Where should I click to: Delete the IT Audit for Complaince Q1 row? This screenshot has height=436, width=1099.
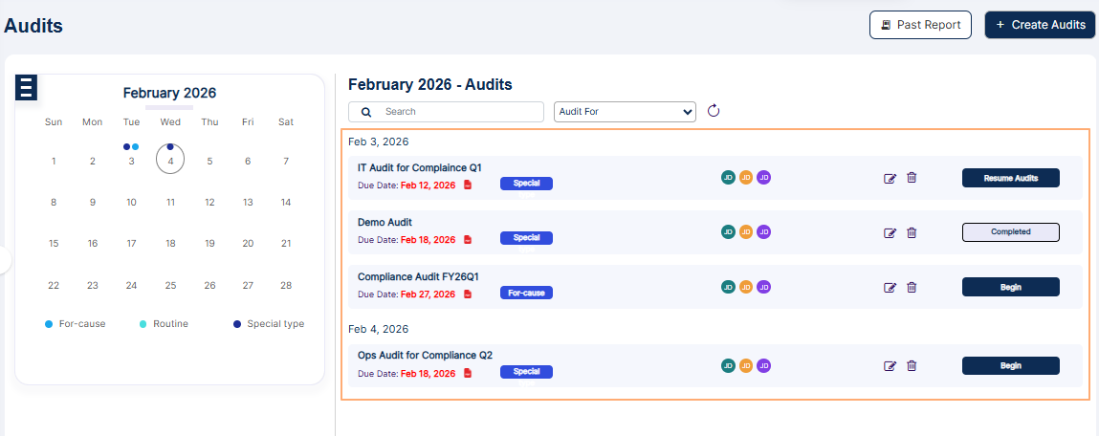click(x=912, y=177)
